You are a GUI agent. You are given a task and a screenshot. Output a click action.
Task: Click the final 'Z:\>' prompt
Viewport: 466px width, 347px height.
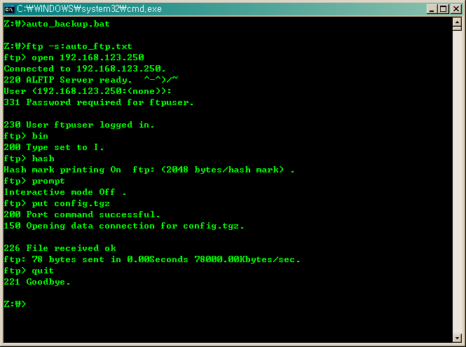15,304
